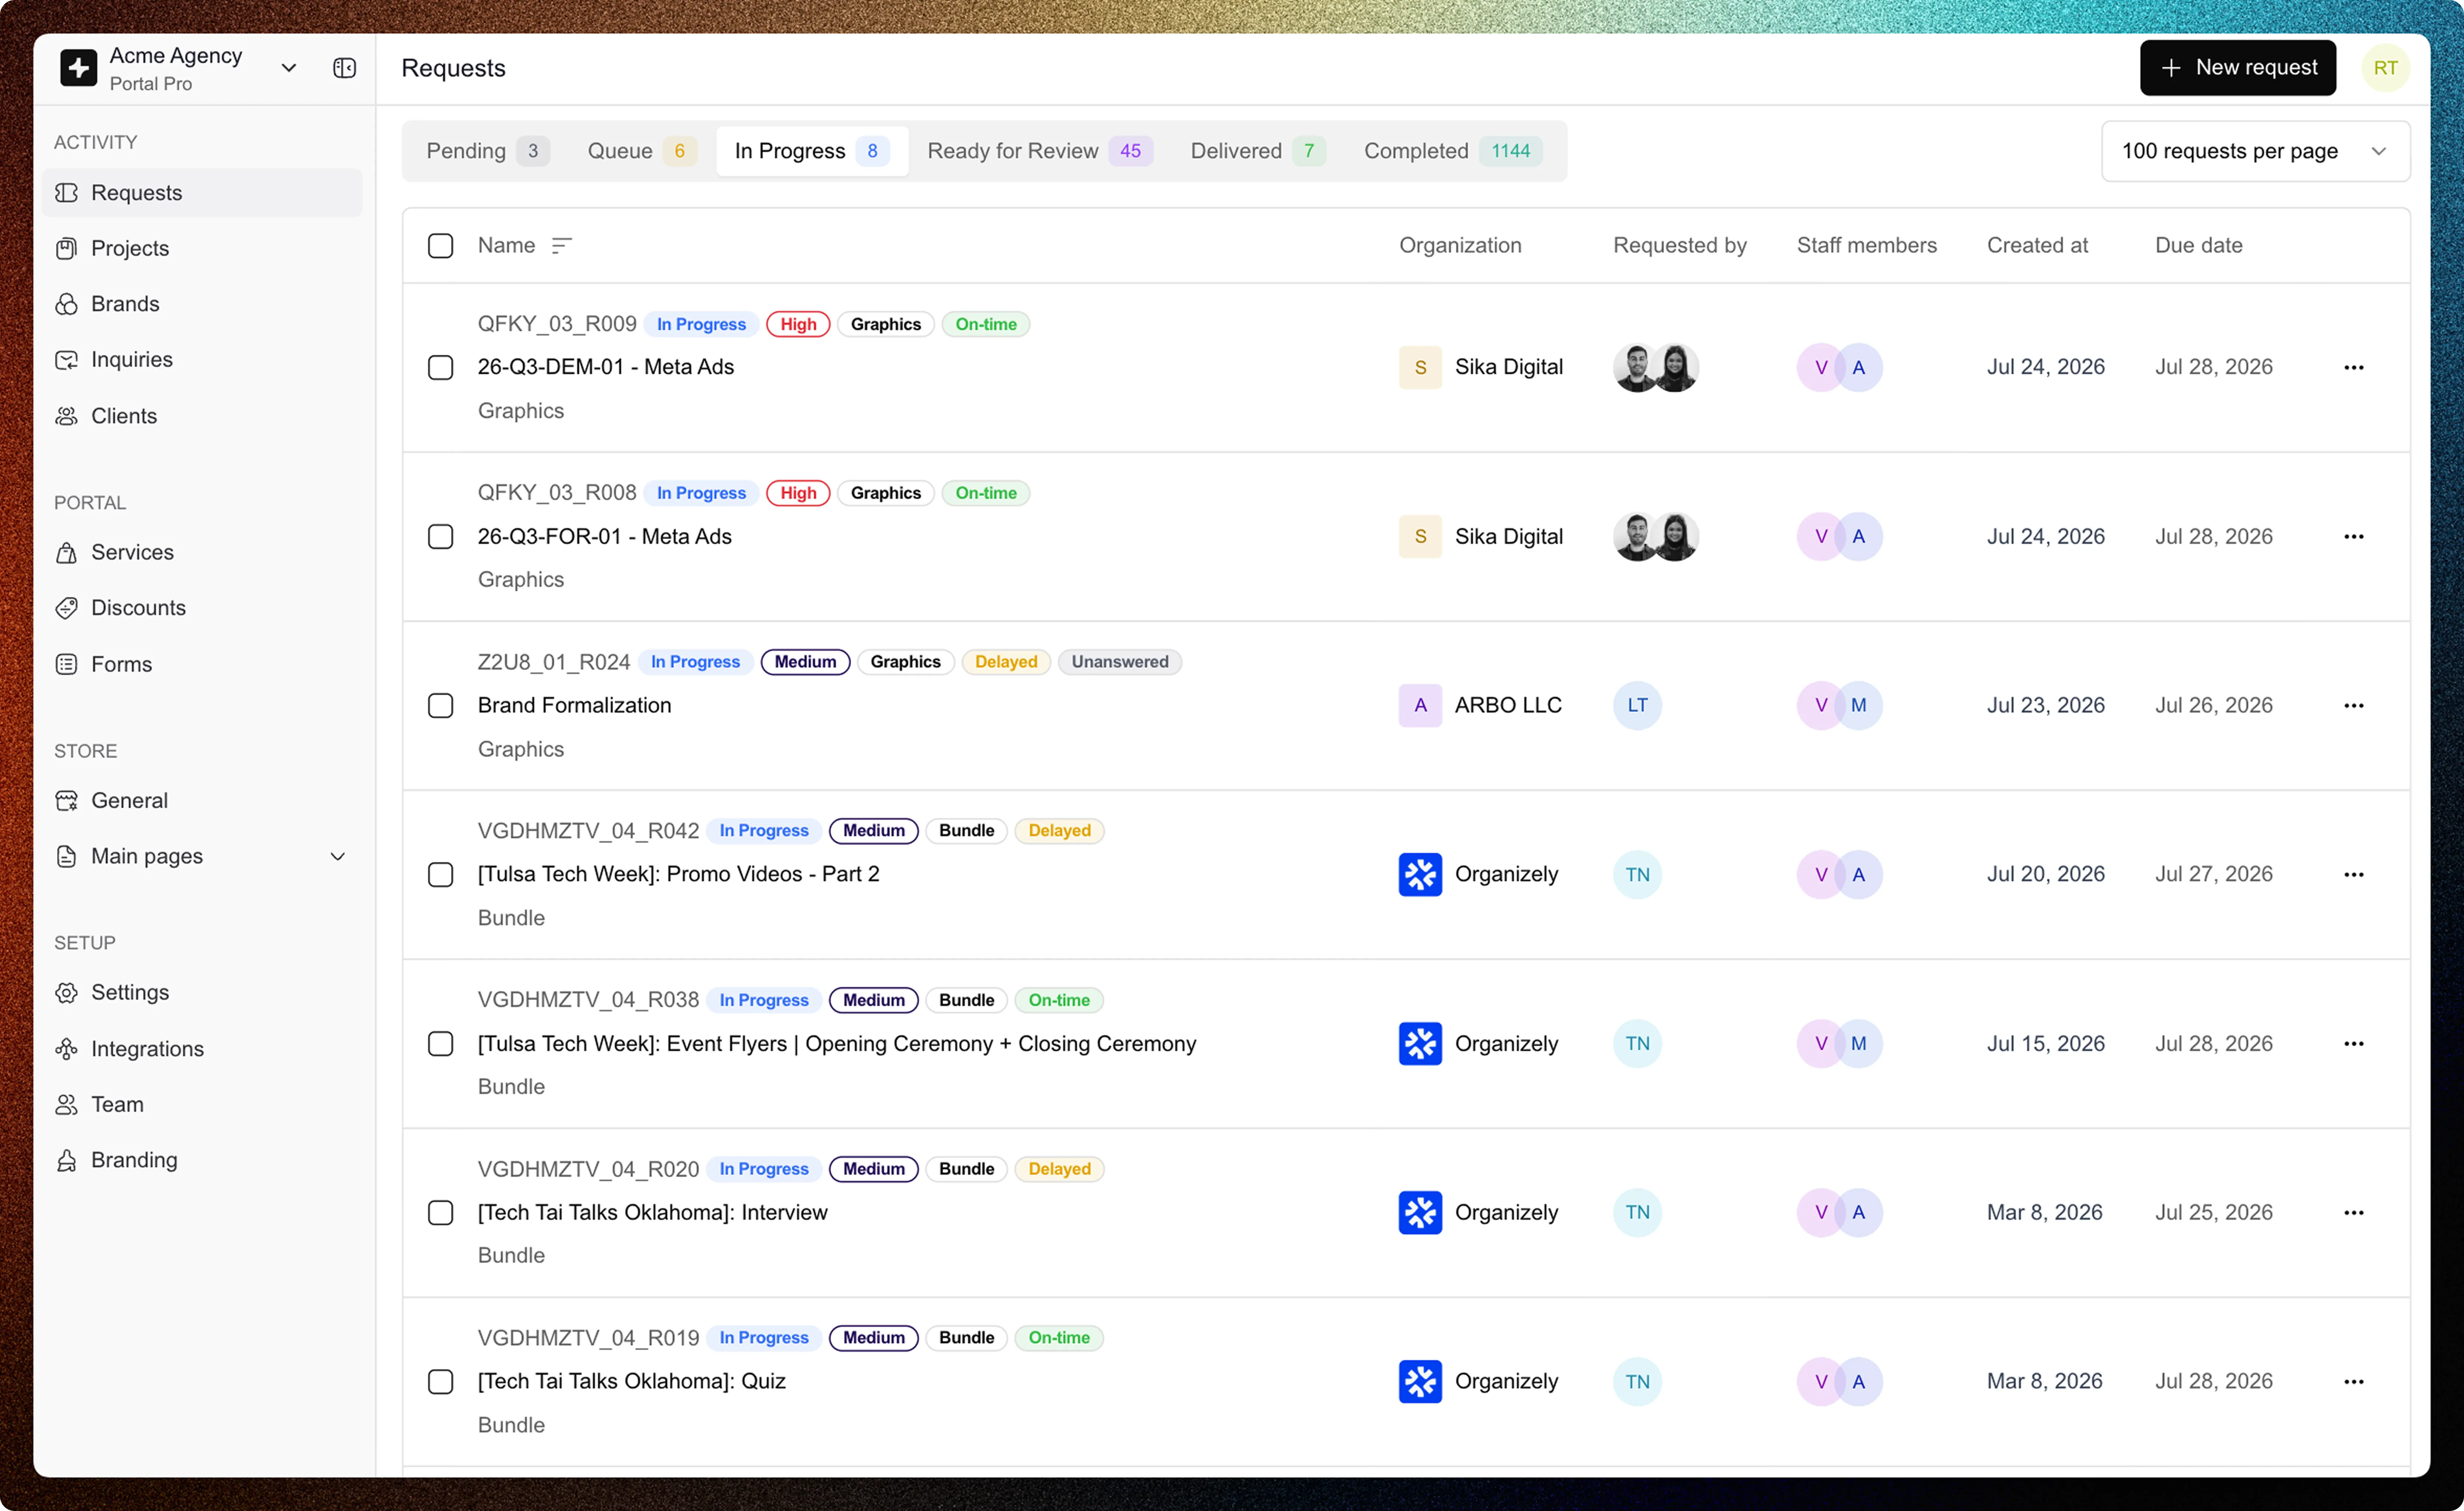Go to Brands section
Screen dimensions: 2464x1511
tap(202, 304)
